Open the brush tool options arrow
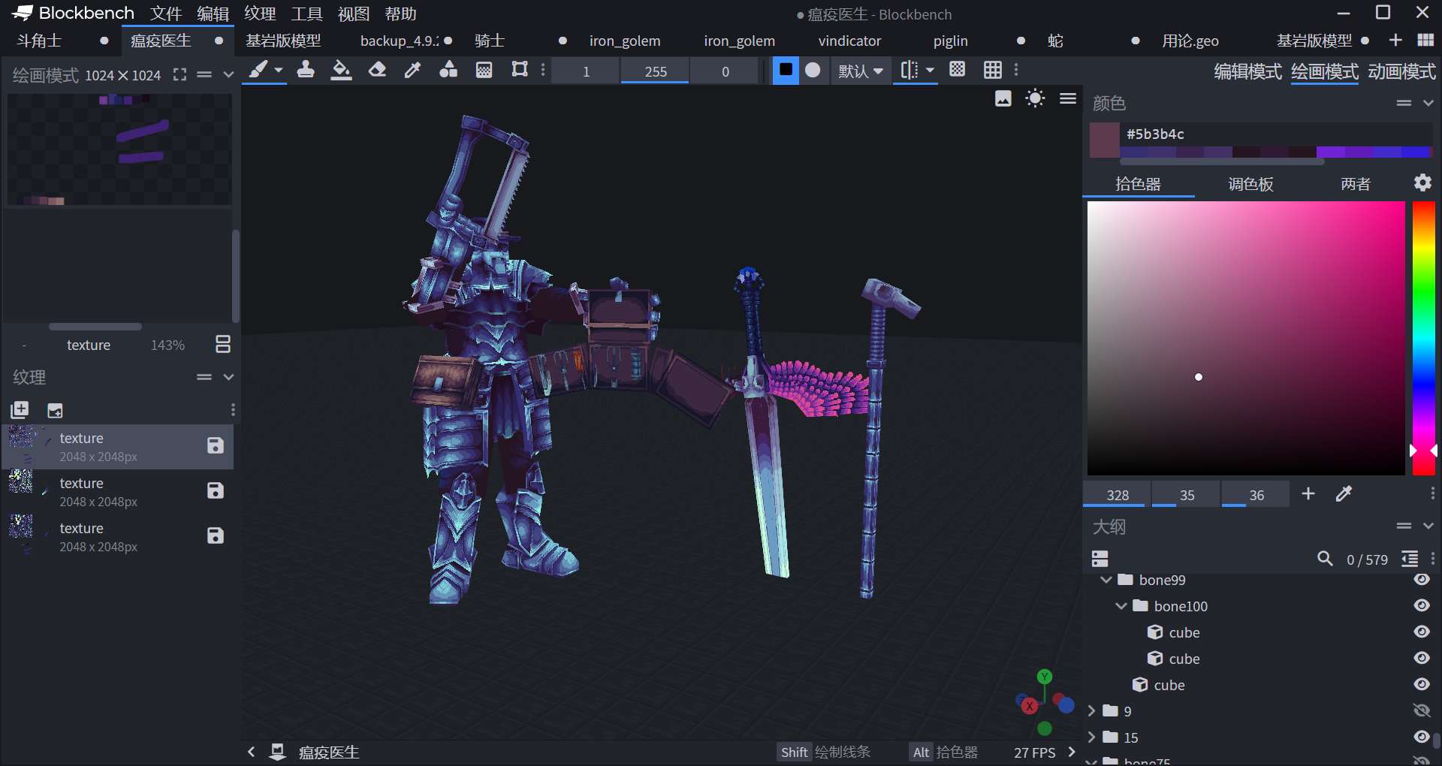This screenshot has height=766, width=1442. point(279,70)
